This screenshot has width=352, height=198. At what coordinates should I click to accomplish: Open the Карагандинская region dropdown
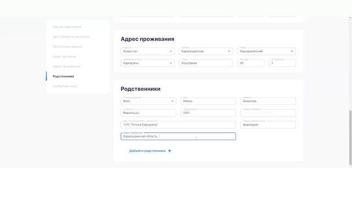coord(206,51)
